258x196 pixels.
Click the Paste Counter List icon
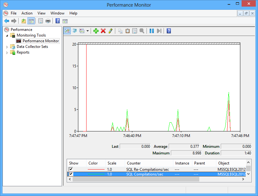tap(128, 31)
